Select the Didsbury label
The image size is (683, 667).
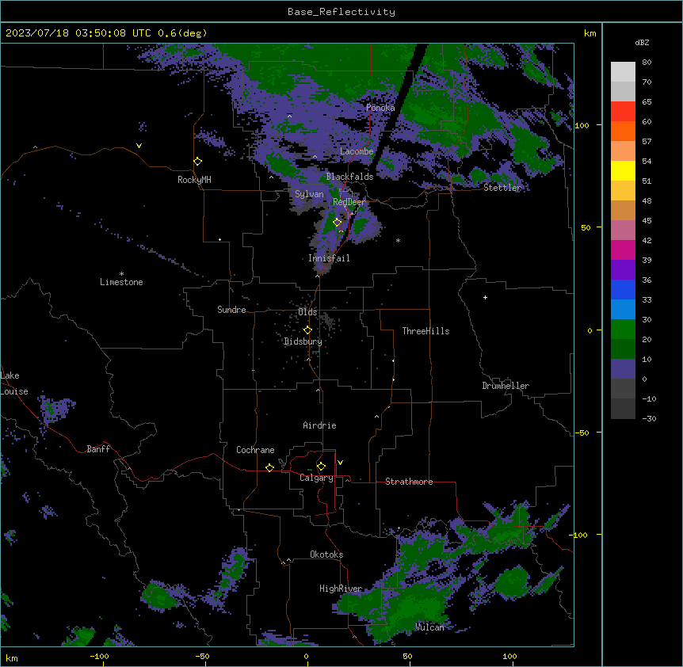[x=303, y=341]
